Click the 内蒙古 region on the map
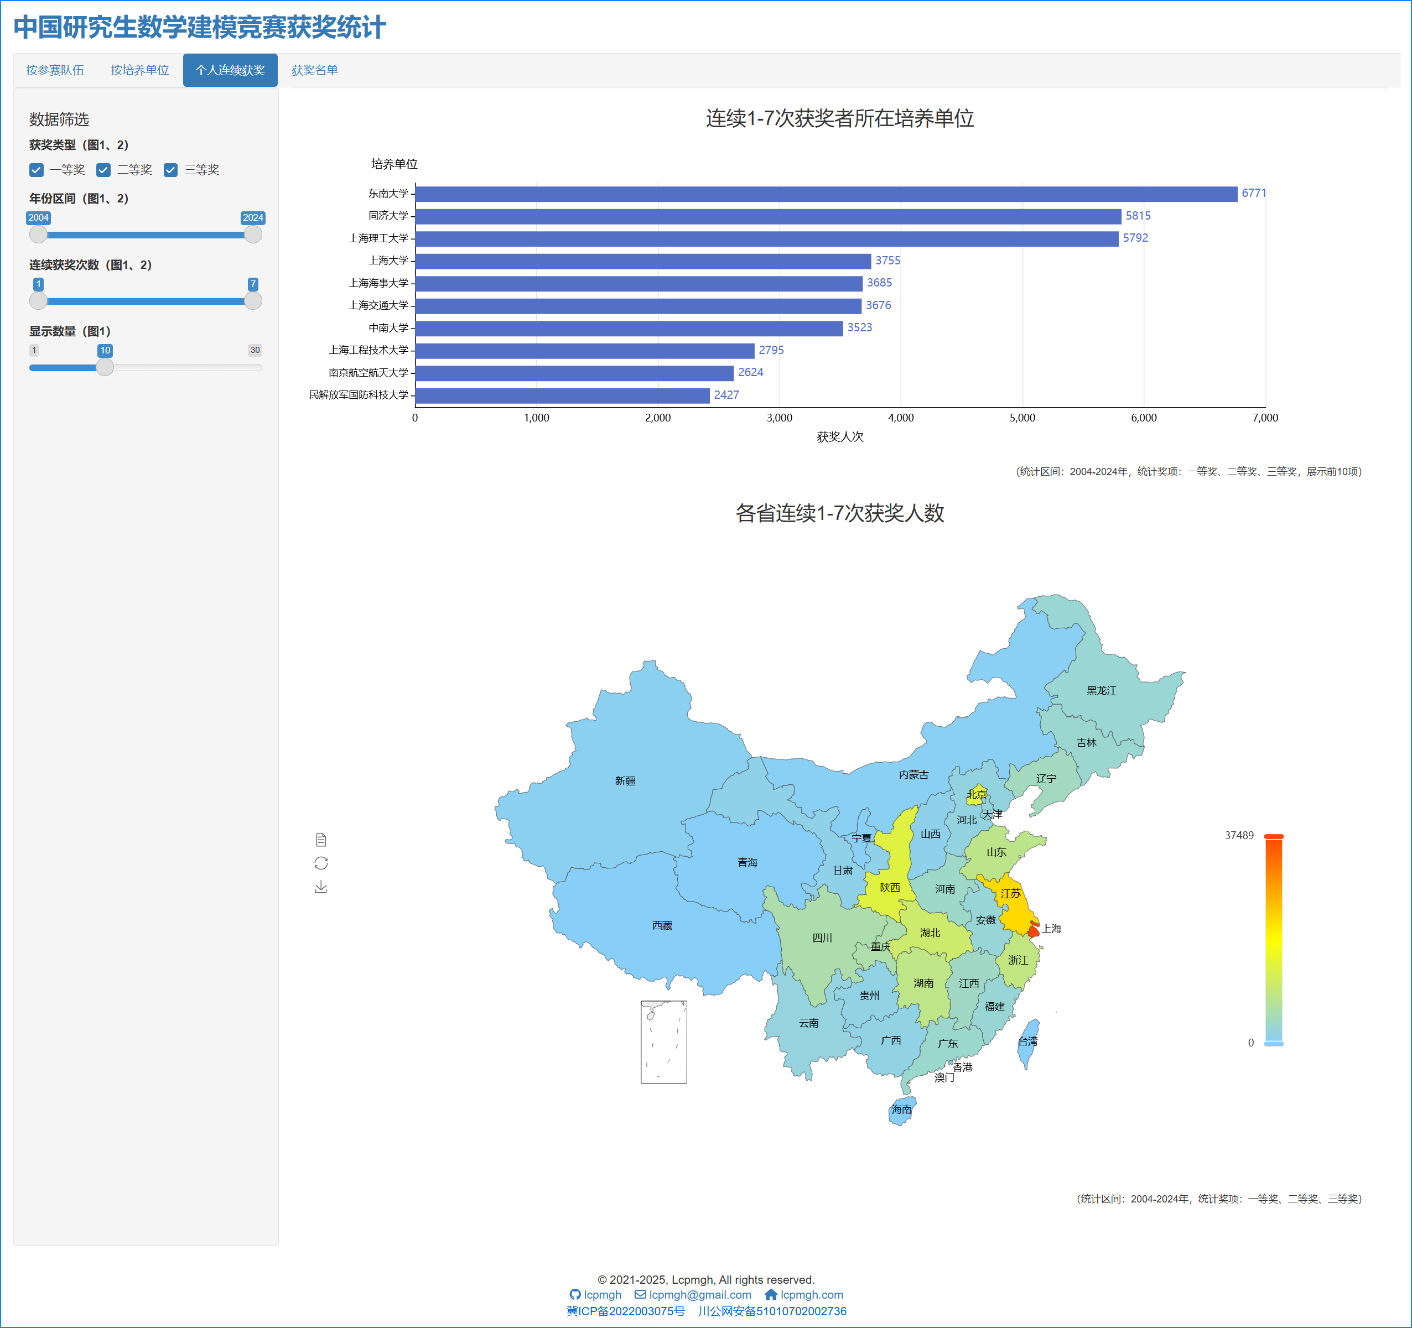Screen dimensions: 1412x1328 [x=913, y=775]
